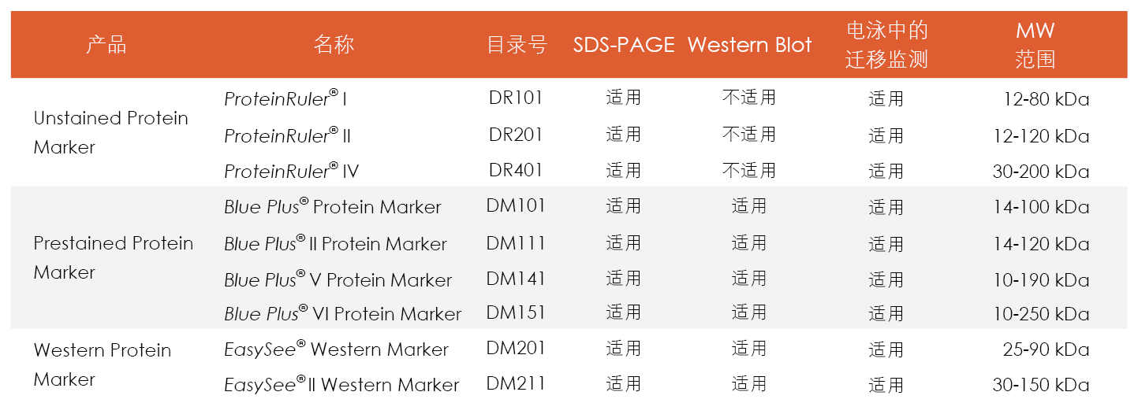Select the Western Protein Marker category cell
Screen dimensions: 1138x414
(102, 364)
